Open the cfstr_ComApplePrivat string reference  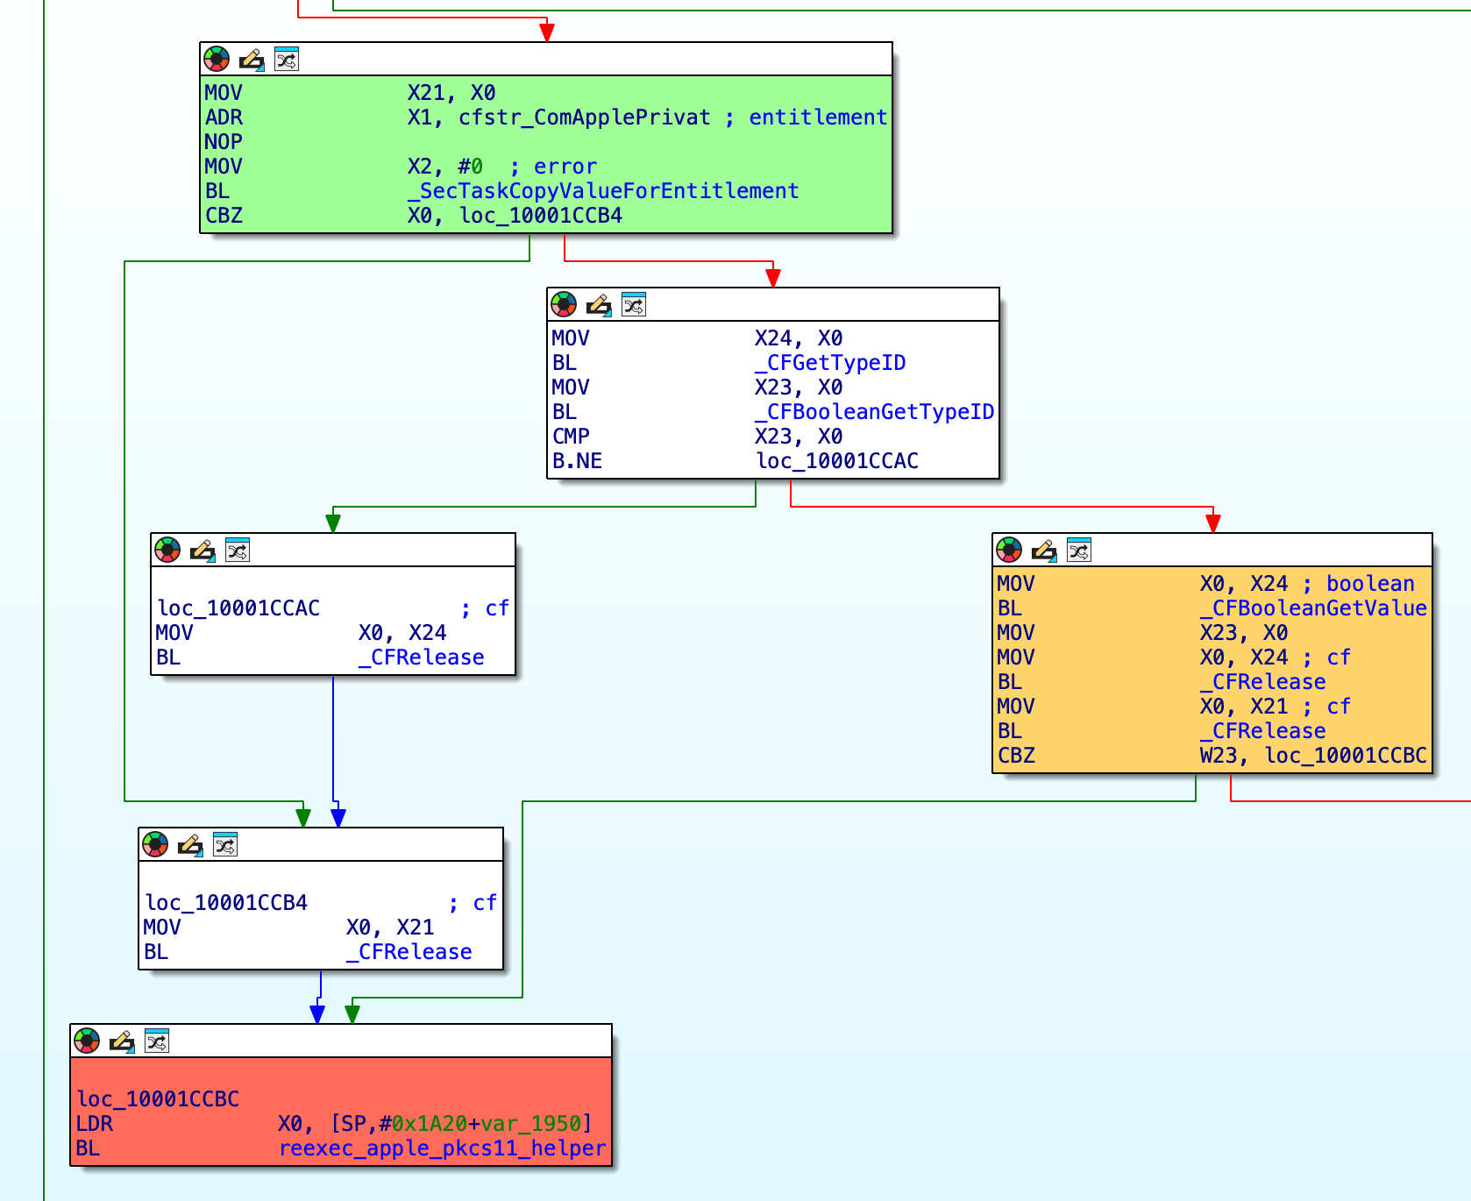[583, 117]
